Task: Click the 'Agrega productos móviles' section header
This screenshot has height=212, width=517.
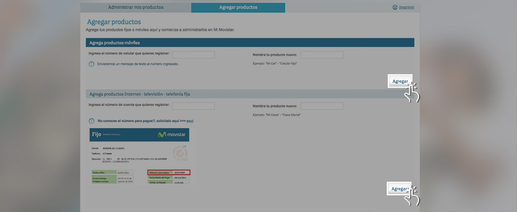Action: pyautogui.click(x=250, y=42)
